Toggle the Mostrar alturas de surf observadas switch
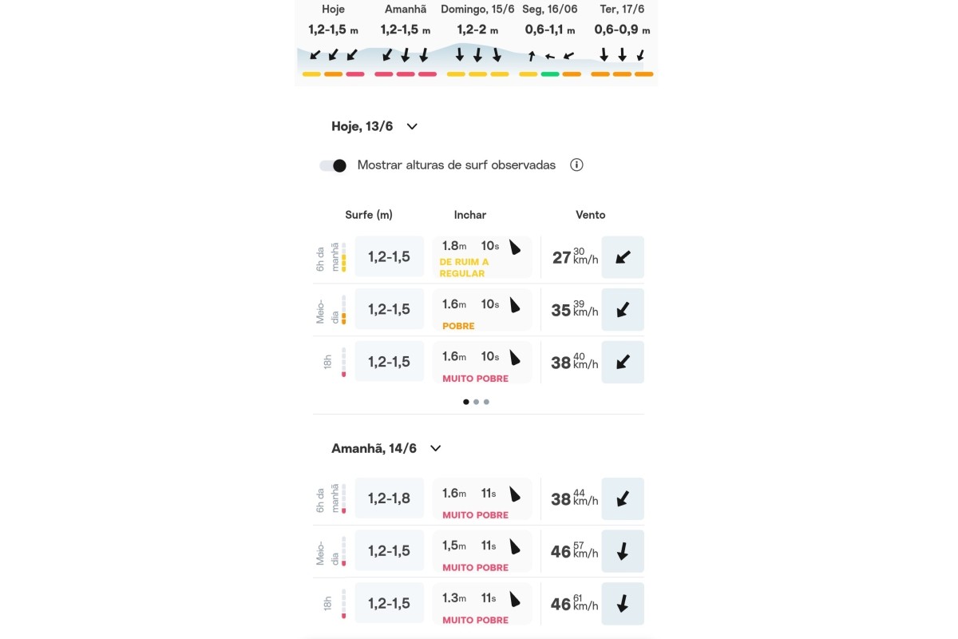 333,165
